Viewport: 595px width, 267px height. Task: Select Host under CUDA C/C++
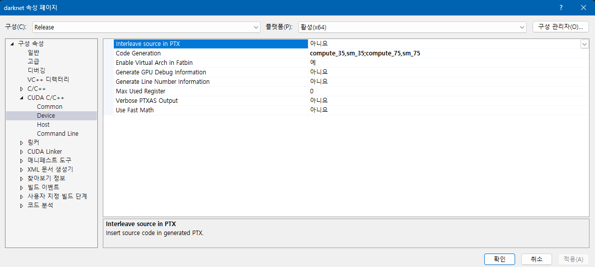pyautogui.click(x=43, y=125)
